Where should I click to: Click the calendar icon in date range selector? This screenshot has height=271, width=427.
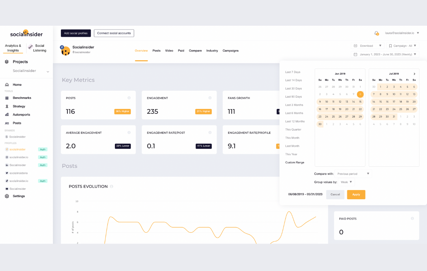[355, 54]
